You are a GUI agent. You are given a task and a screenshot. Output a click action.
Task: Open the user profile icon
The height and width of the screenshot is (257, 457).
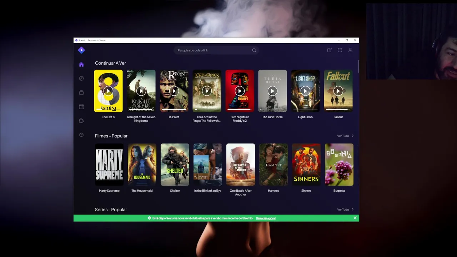[x=350, y=50]
